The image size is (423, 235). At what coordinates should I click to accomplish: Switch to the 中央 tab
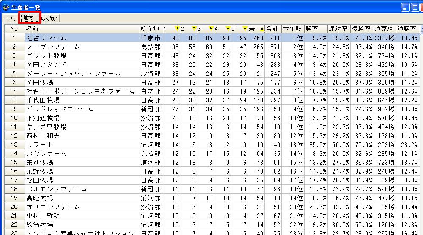pos(11,18)
